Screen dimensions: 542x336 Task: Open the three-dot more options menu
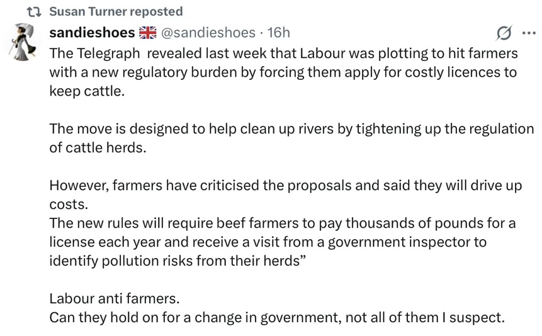528,33
